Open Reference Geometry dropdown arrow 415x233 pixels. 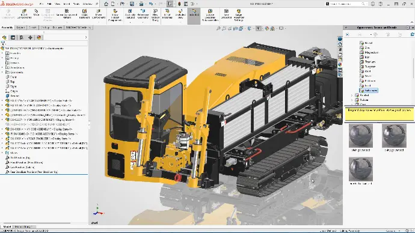coord(143,22)
